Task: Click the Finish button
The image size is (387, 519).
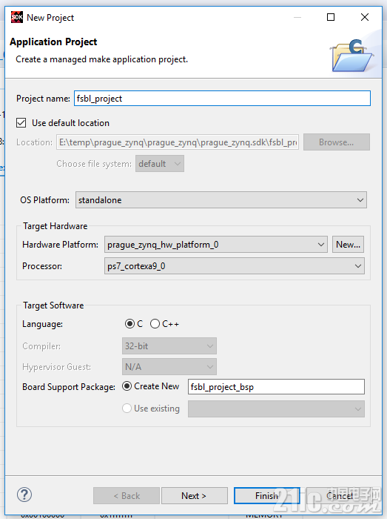Action: pyautogui.click(x=267, y=495)
